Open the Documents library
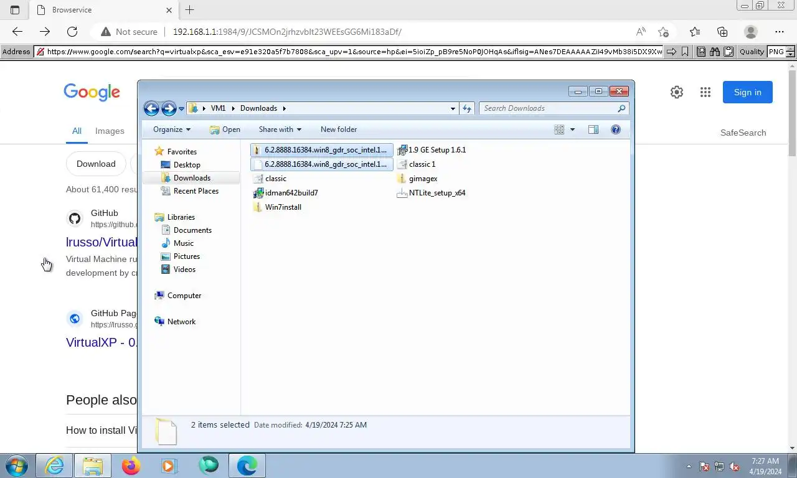Viewport: 797px width, 478px height. pos(192,230)
